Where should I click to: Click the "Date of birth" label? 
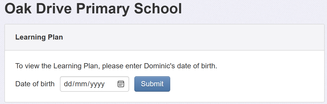(x=35, y=84)
